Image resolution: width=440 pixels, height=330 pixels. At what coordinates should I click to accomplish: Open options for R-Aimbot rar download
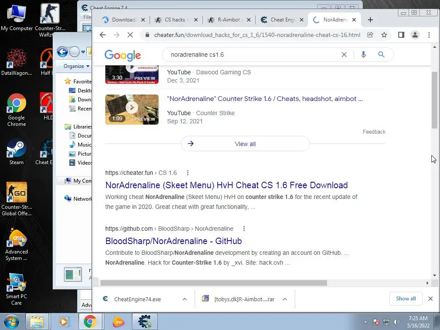(285, 299)
